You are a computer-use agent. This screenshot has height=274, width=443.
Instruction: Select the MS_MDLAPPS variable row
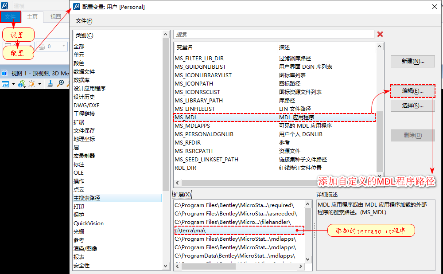tap(275, 126)
